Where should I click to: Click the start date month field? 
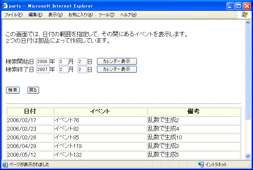[x=64, y=62]
